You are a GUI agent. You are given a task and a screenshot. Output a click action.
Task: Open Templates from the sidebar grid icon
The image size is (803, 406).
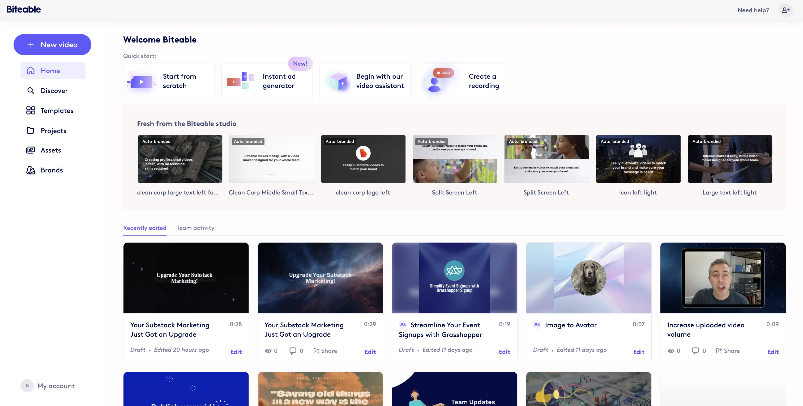31,111
